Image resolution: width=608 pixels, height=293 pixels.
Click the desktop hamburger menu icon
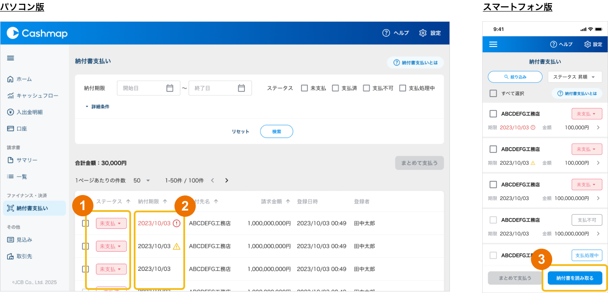click(x=11, y=58)
